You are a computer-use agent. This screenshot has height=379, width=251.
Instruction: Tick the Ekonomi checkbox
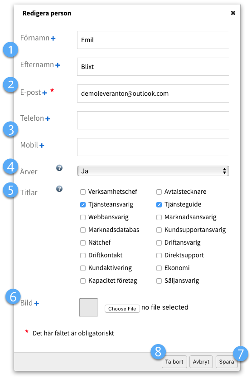(159, 268)
